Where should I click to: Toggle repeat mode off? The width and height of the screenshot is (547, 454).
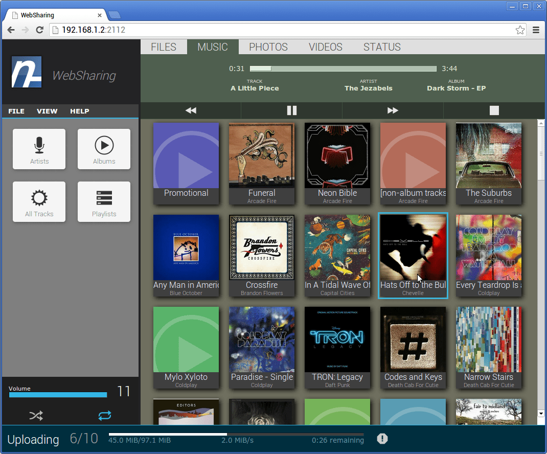105,416
